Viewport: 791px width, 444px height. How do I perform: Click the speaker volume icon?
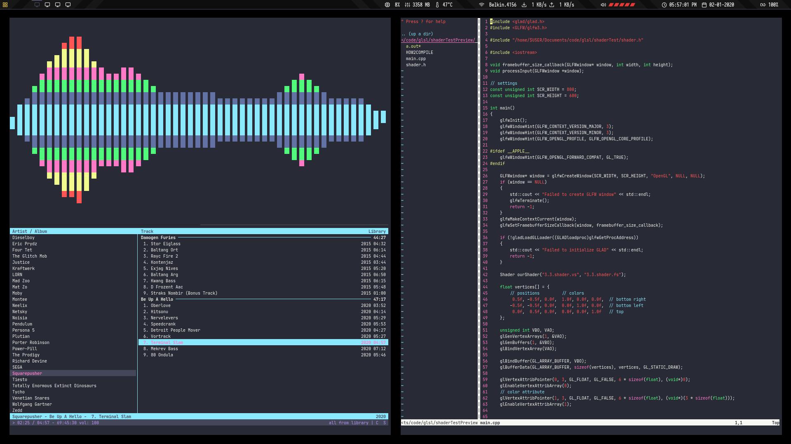[603, 5]
